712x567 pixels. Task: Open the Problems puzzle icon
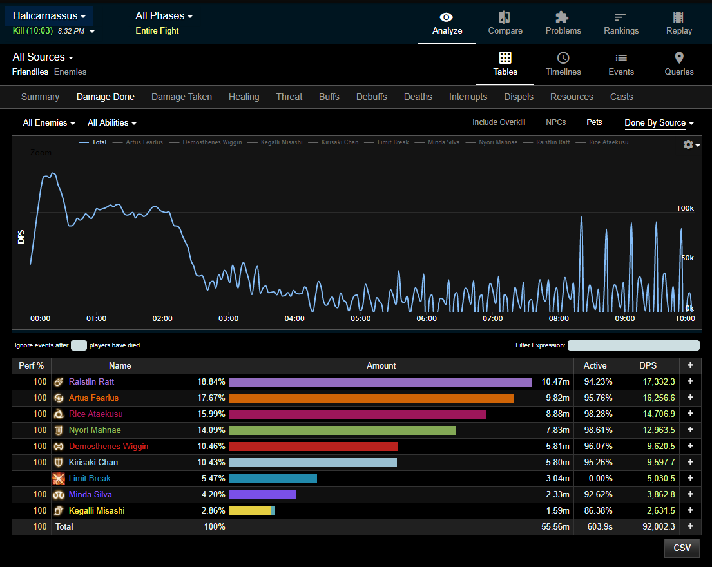563,17
